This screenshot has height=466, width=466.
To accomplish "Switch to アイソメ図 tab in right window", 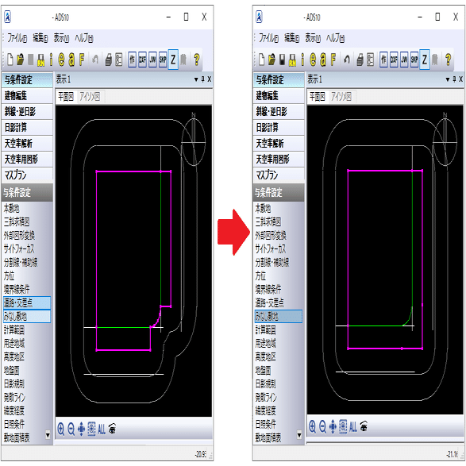I will point(341,97).
